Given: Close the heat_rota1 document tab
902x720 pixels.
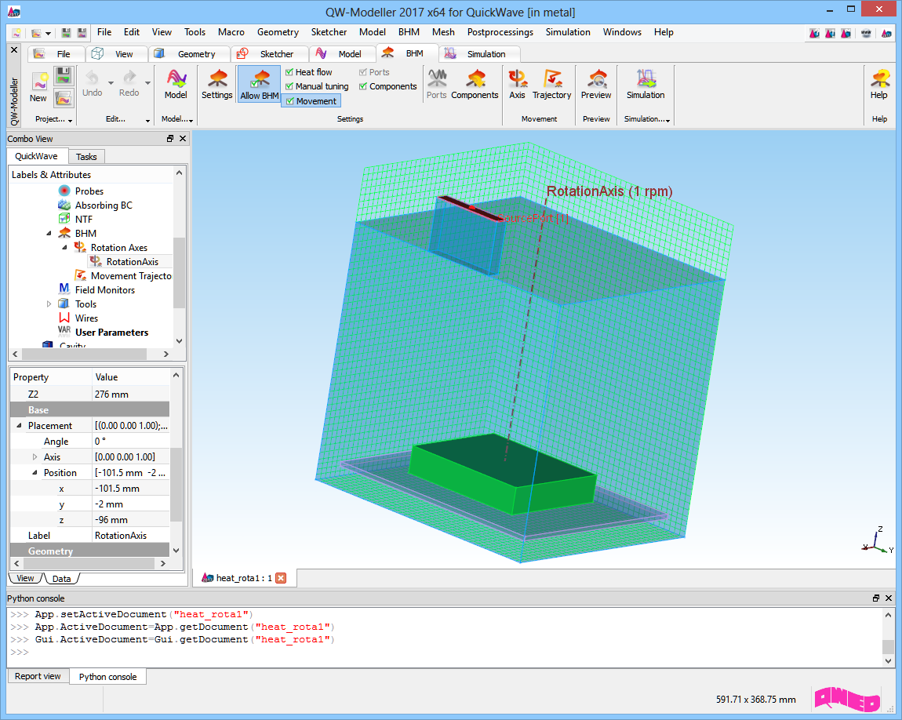Looking at the screenshot, I should (x=281, y=578).
